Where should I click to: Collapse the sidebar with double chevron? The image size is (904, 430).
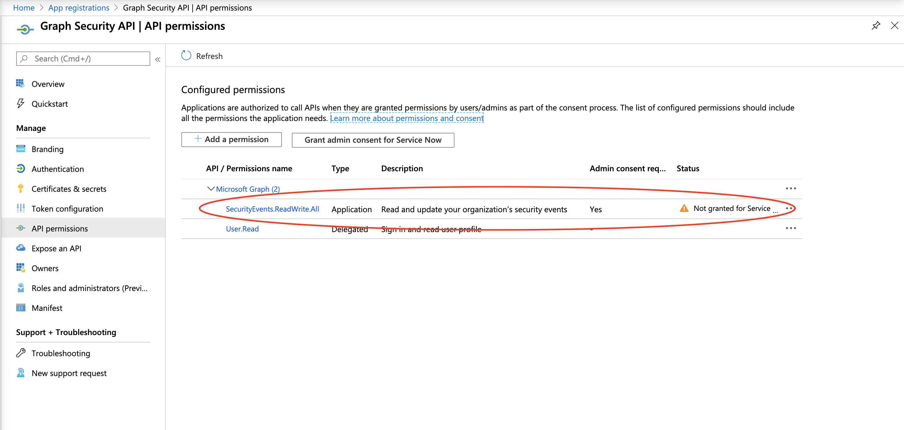coord(158,59)
